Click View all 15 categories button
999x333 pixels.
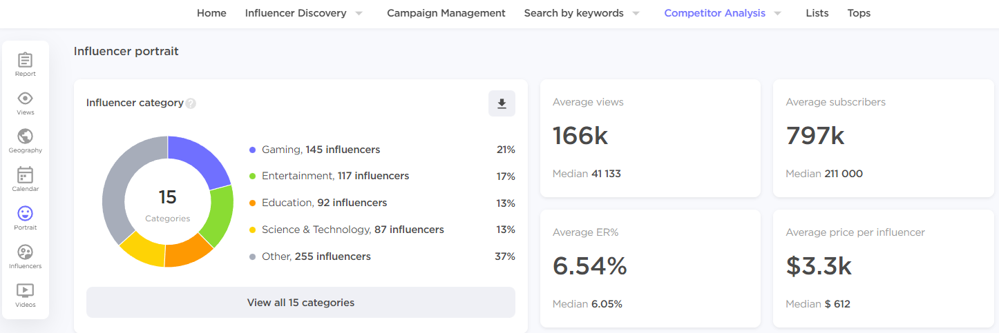(x=301, y=303)
